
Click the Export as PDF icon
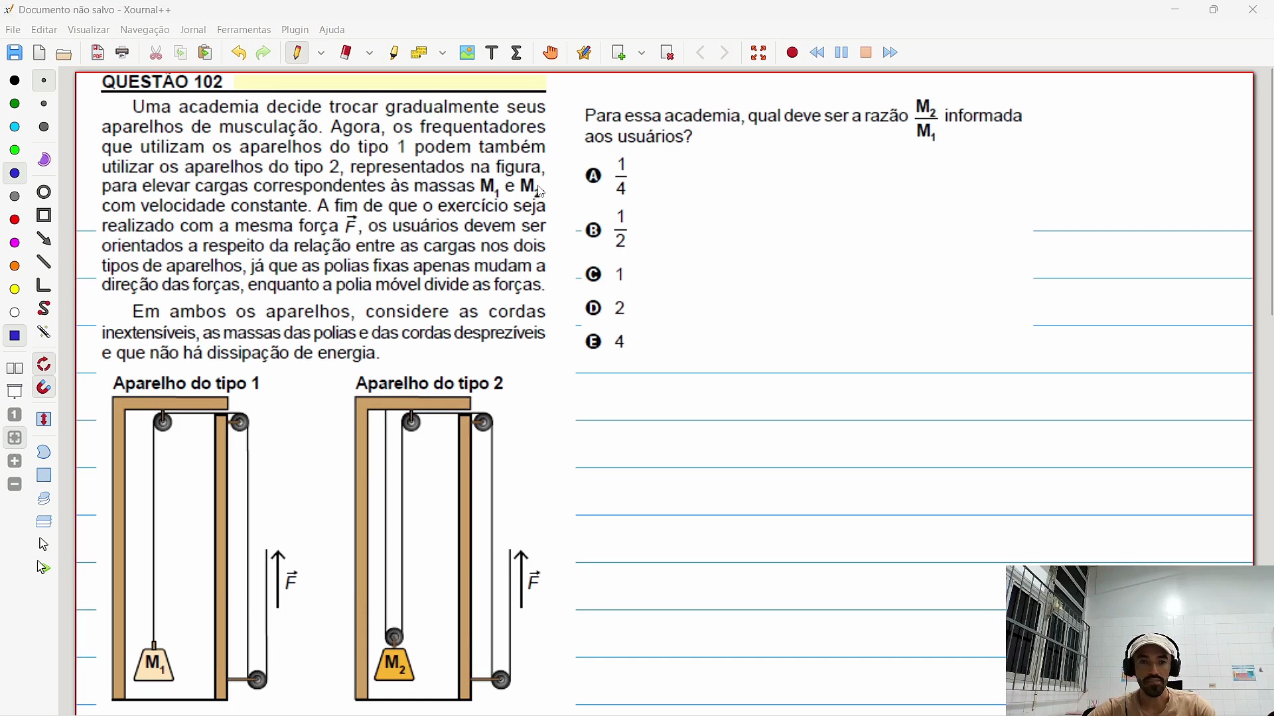pos(98,53)
